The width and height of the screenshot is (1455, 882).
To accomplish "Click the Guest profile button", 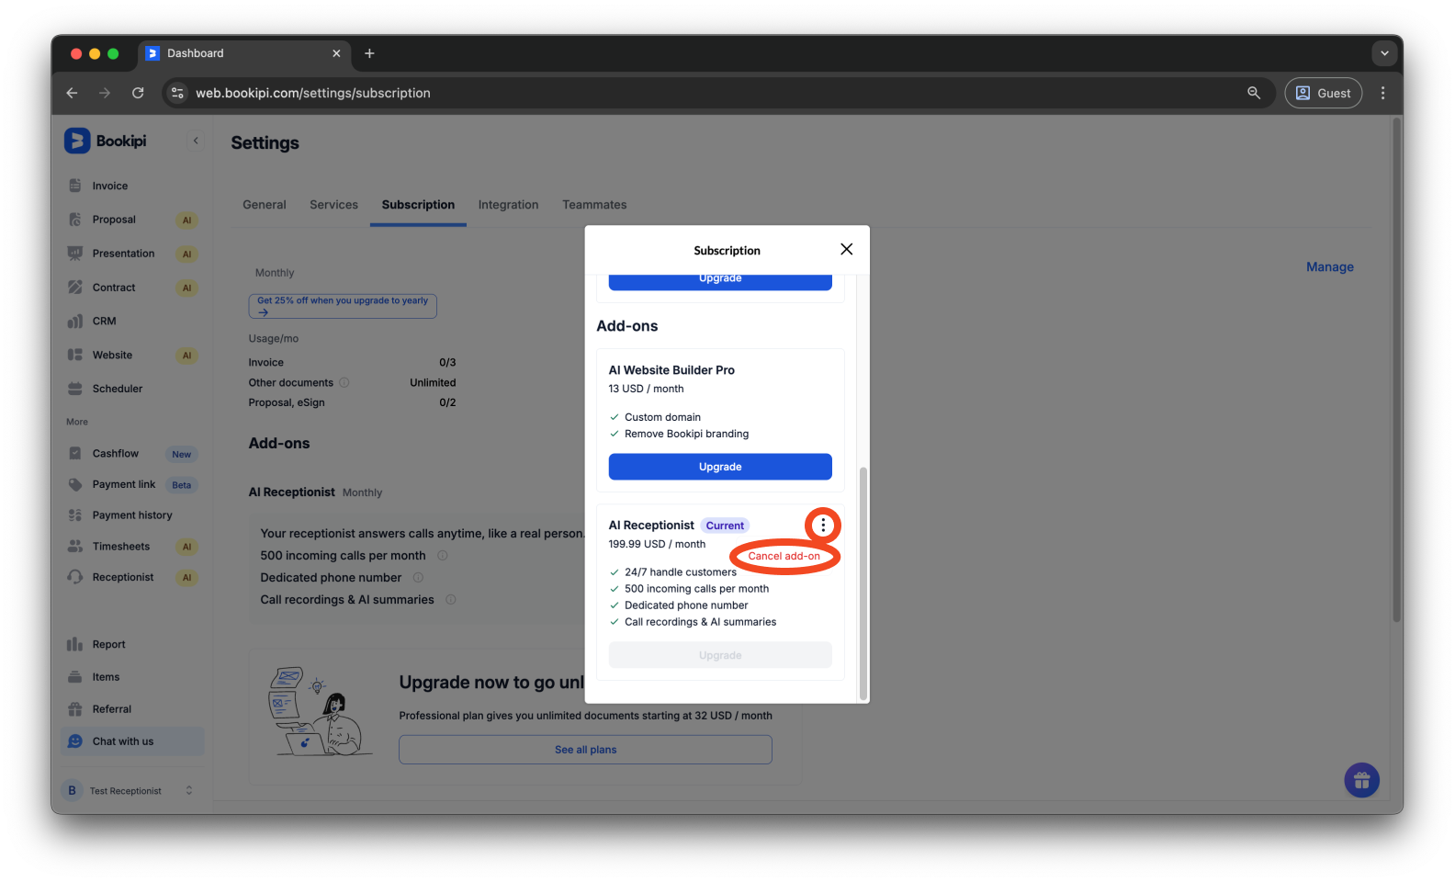I will pos(1323,93).
